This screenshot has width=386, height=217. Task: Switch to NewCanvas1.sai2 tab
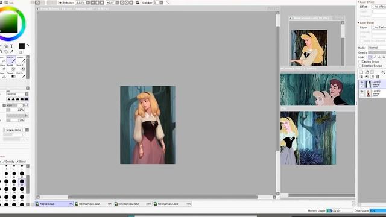(93, 204)
